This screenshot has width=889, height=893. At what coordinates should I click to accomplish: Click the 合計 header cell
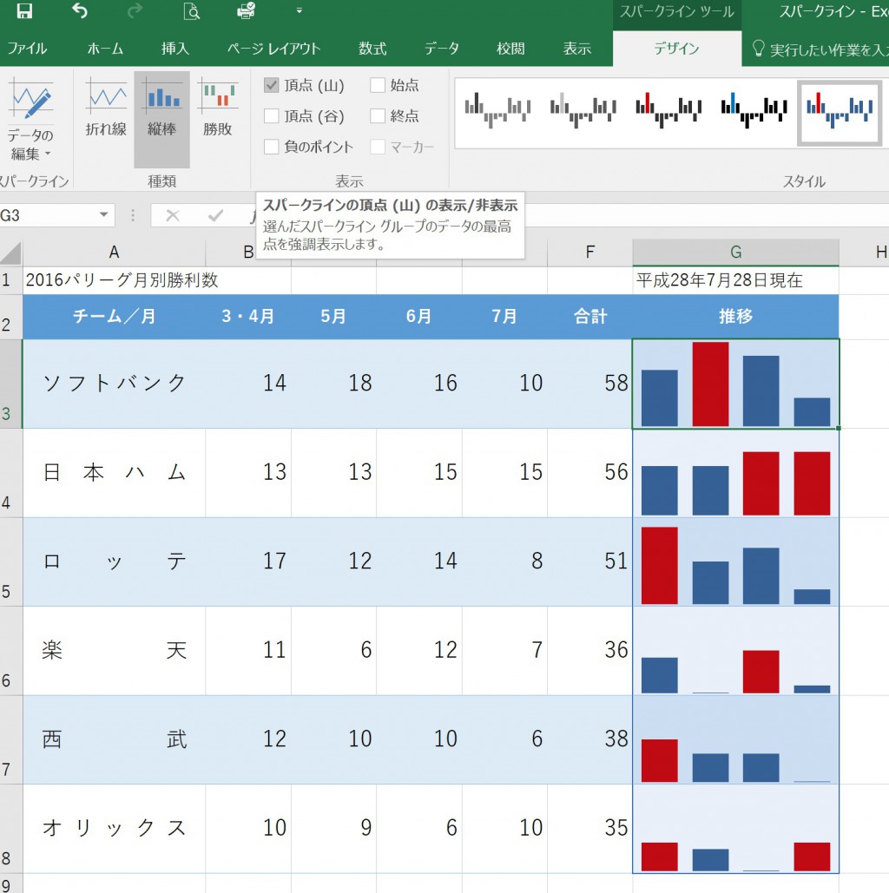pyautogui.click(x=589, y=317)
